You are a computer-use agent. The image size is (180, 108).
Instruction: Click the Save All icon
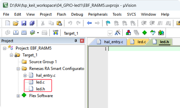(x=32, y=23)
